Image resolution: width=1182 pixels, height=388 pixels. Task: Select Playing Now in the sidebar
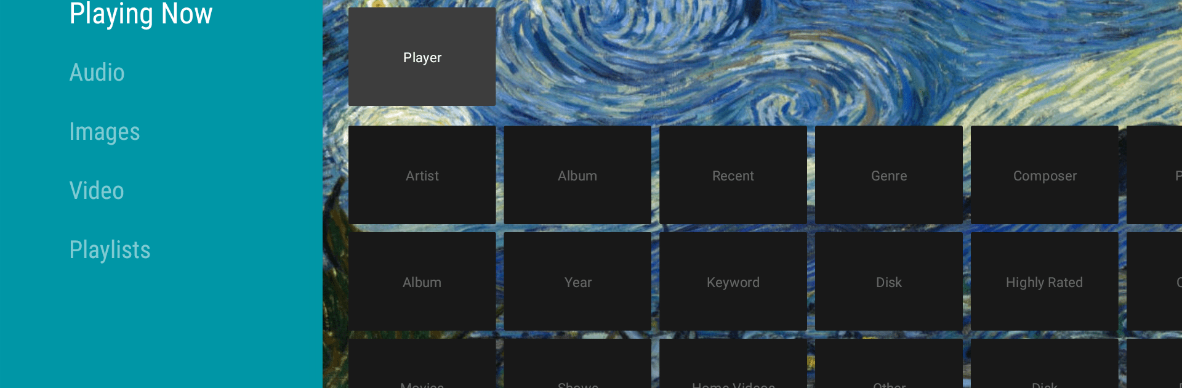(141, 14)
